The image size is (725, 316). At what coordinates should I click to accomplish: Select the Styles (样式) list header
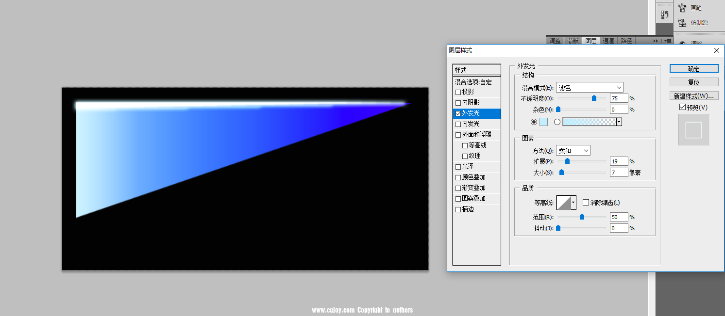[477, 70]
